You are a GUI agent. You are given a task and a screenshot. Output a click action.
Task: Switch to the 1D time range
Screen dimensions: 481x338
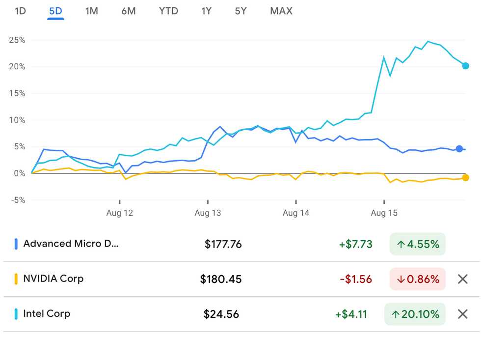[x=20, y=11]
